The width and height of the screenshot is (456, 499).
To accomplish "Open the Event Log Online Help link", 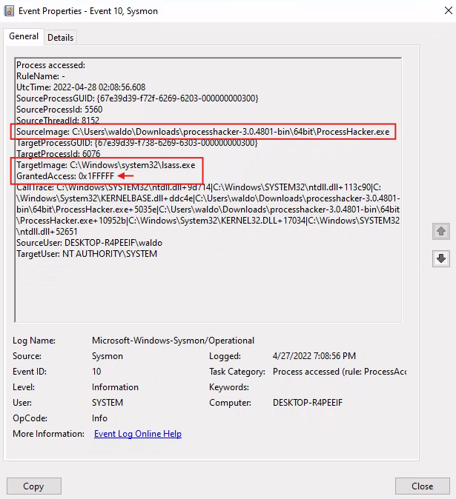I will tap(138, 434).
